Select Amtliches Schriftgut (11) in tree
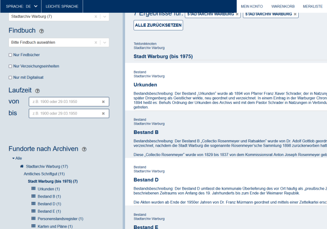327x229 pixels. click(44, 174)
